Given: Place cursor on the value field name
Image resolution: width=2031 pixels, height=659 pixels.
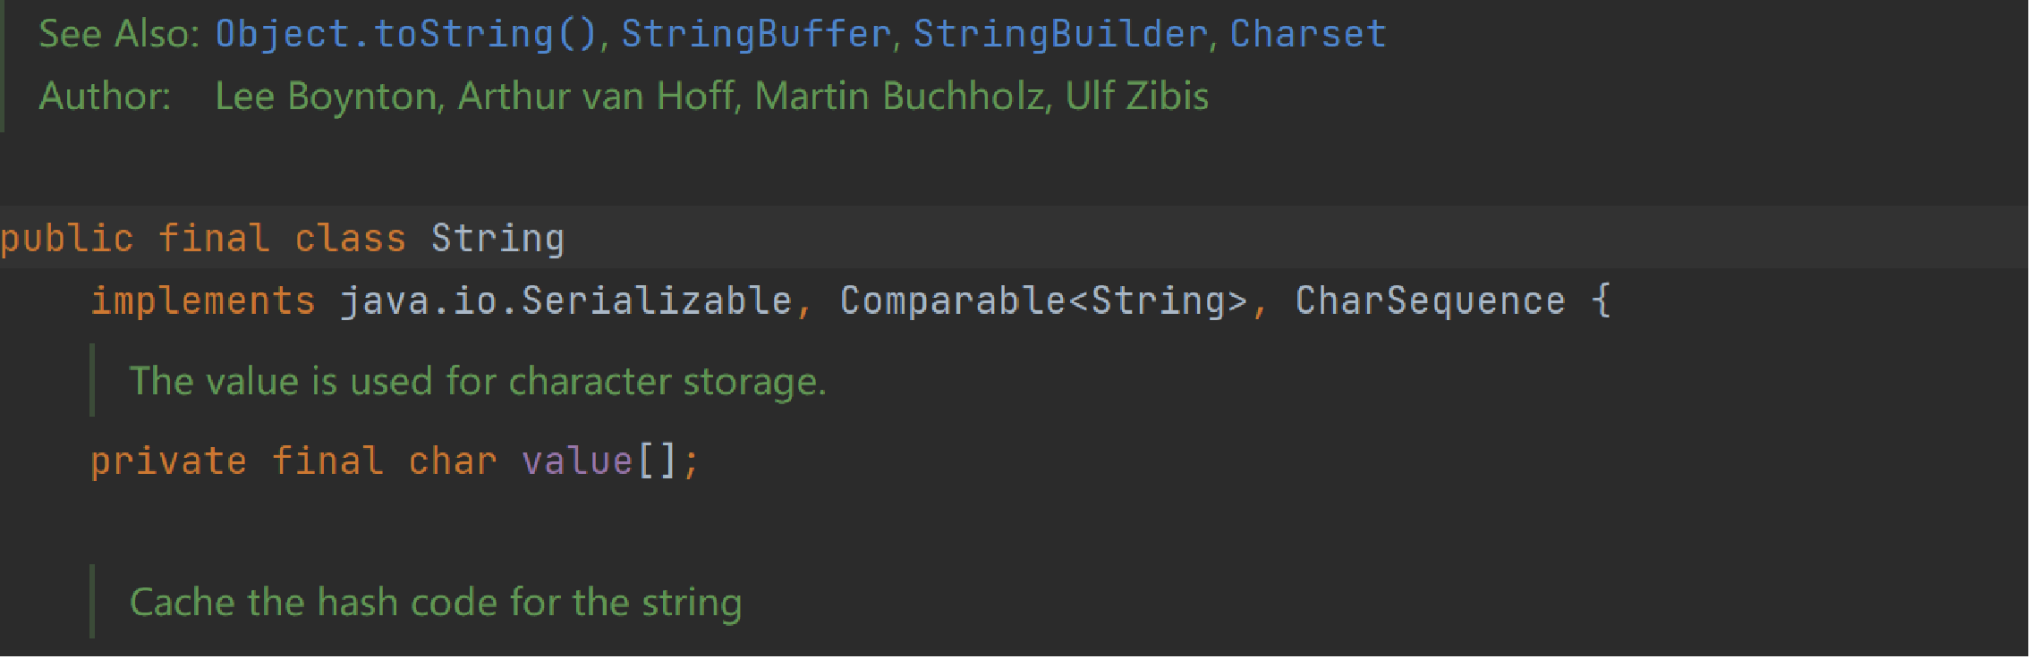Looking at the screenshot, I should pyautogui.click(x=577, y=461).
